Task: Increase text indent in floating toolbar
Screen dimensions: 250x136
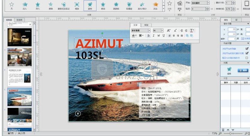Action: point(186,31)
